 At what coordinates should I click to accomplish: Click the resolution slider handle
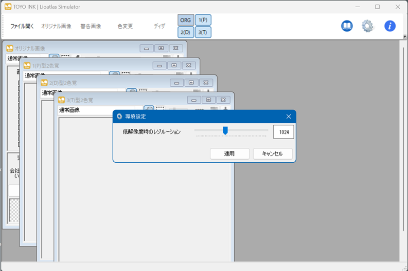coord(225,131)
